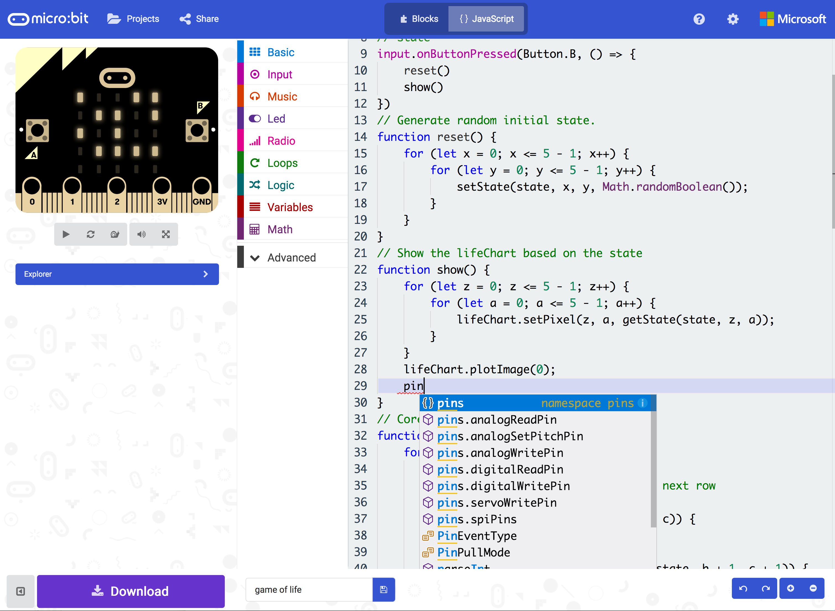Enter fullscreen simulator mode
This screenshot has height=611, width=835.
click(x=166, y=234)
